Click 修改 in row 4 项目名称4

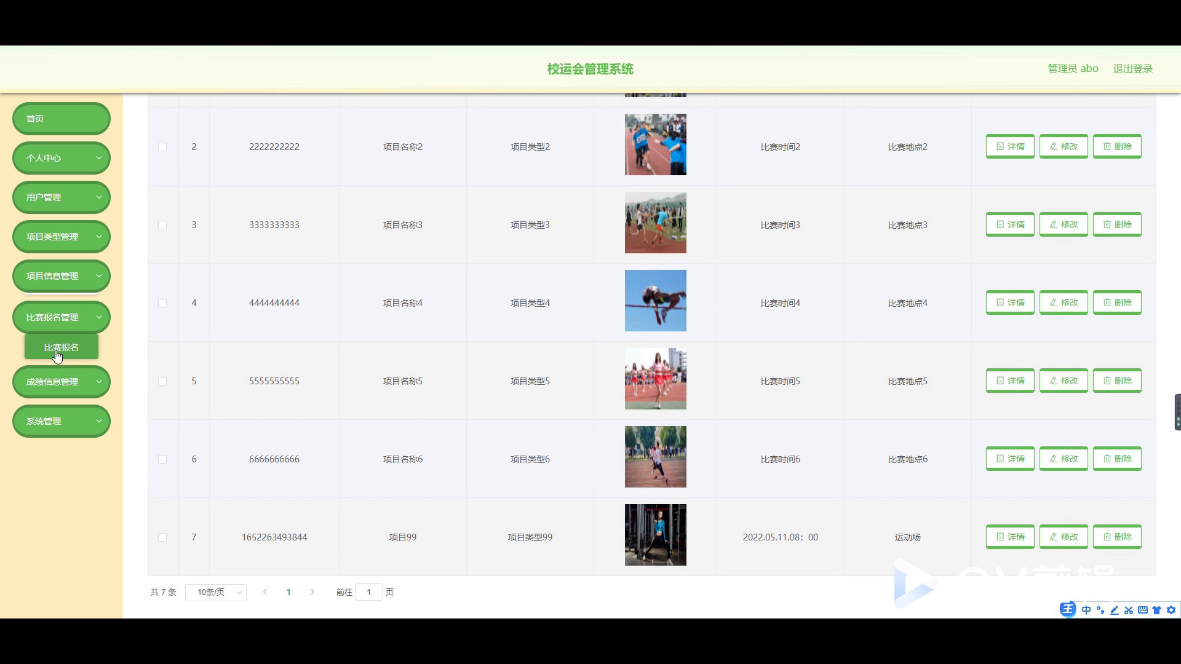click(x=1064, y=302)
